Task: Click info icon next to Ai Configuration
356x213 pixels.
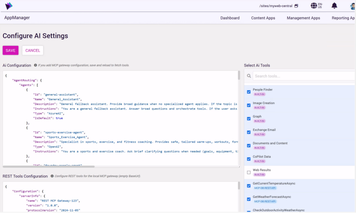Action: [35, 65]
